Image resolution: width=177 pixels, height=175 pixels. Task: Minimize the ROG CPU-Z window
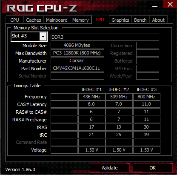(x=155, y=6)
